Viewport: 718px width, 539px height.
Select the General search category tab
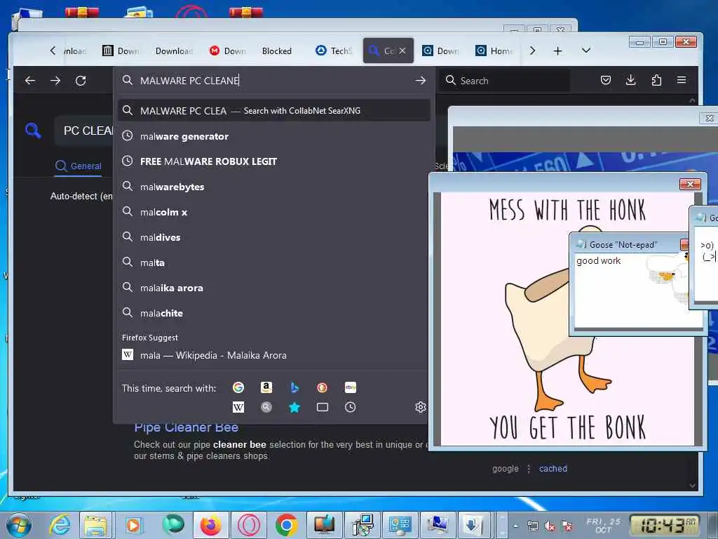click(x=79, y=166)
